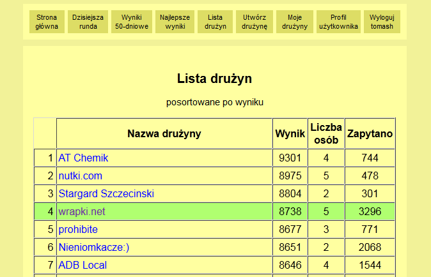The height and width of the screenshot is (277, 431).
Task: Open Moje drużyny page
Action: point(295,22)
